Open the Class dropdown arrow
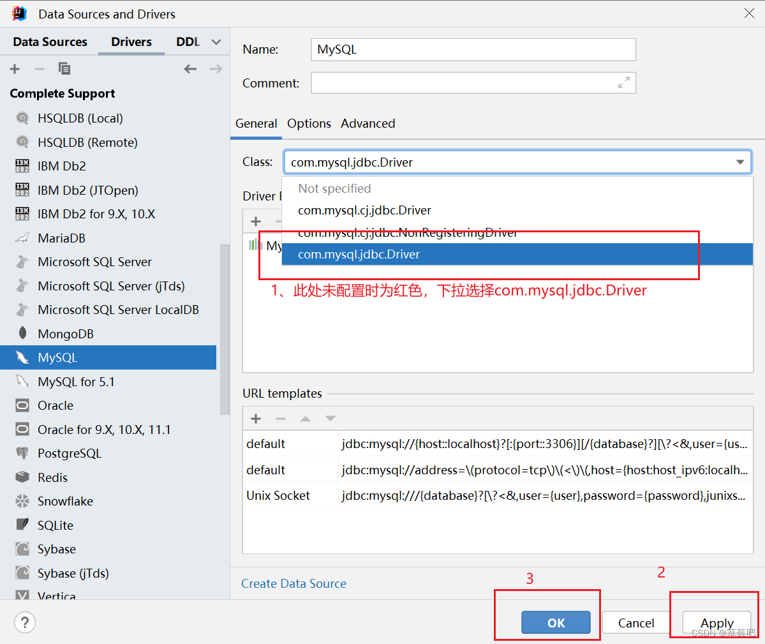765x644 pixels. [740, 162]
